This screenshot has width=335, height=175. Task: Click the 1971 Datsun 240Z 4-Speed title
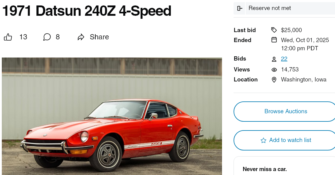pos(87,11)
